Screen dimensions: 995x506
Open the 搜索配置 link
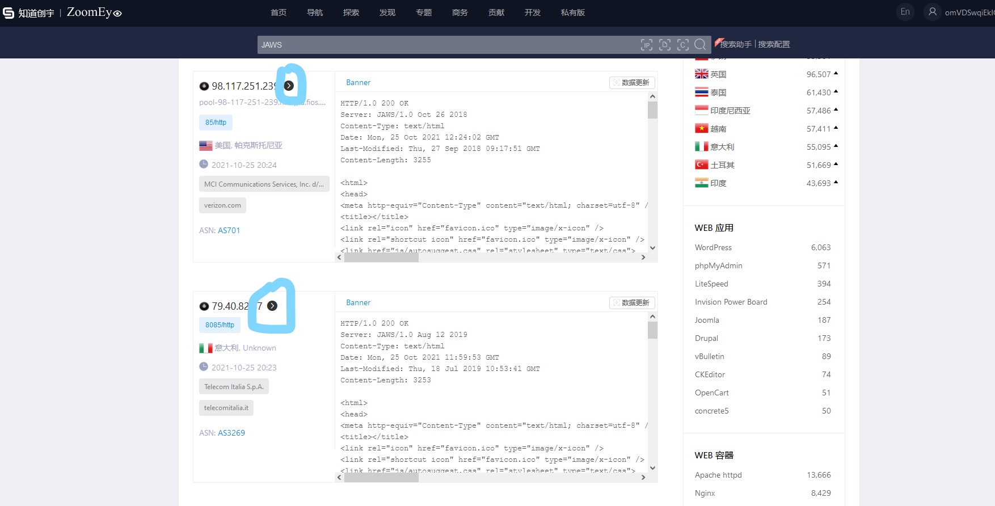[x=774, y=44]
